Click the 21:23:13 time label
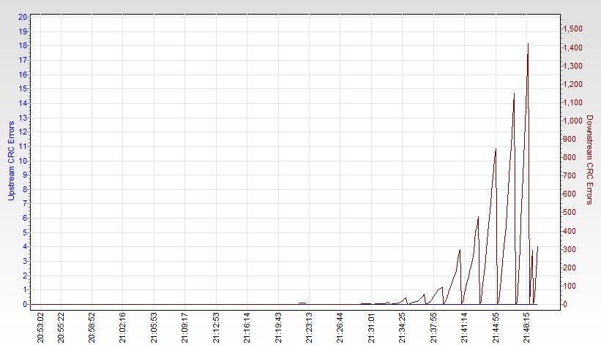This screenshot has height=345, width=601. [310, 327]
